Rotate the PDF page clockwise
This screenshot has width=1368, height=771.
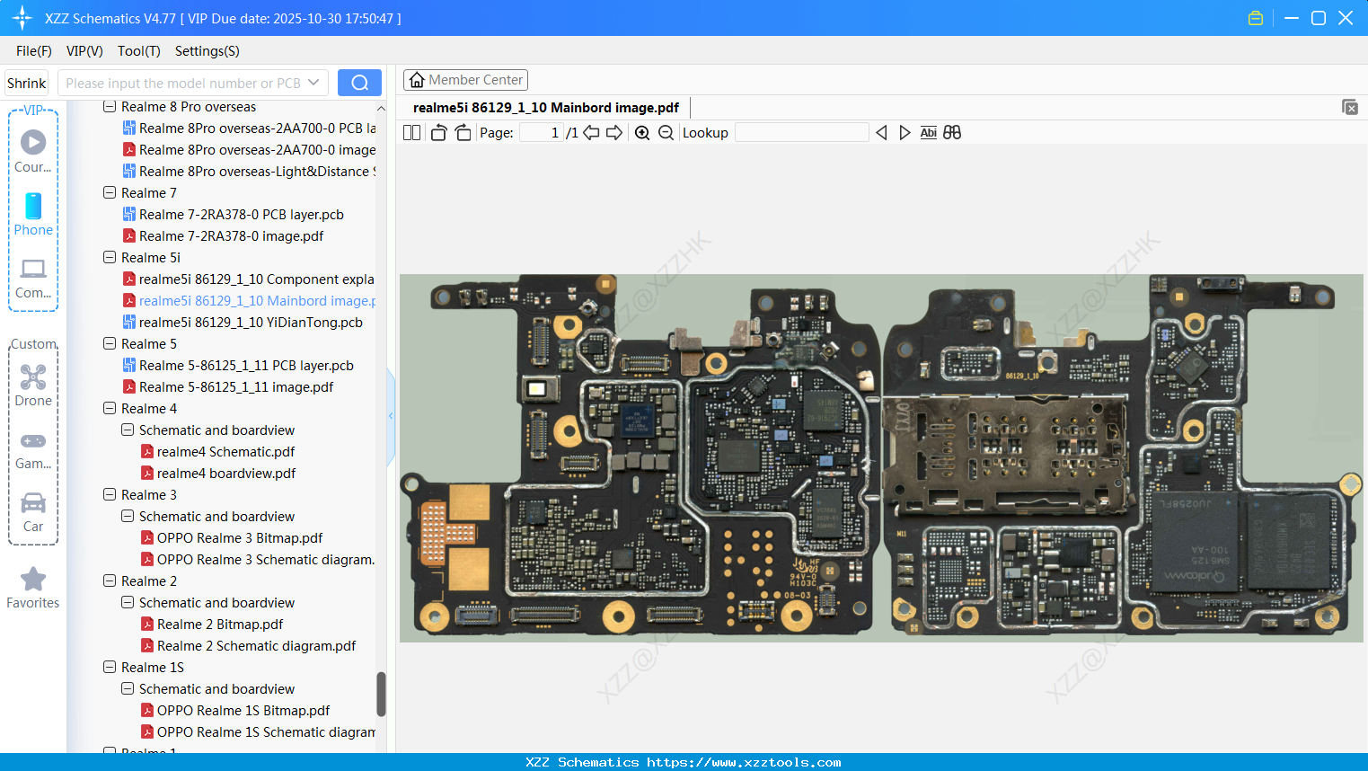point(462,132)
